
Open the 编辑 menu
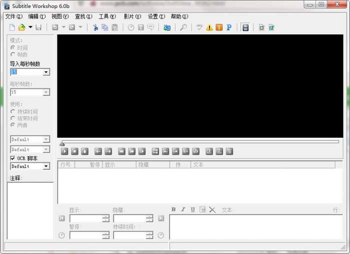click(x=37, y=16)
